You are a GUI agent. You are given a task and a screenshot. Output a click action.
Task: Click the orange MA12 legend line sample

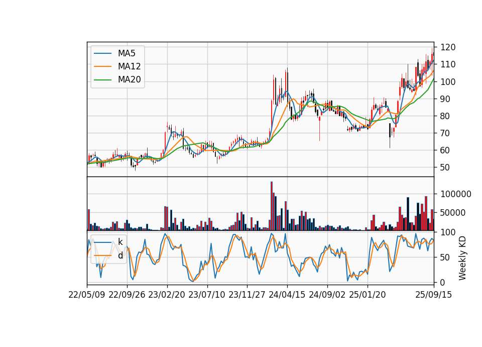point(102,66)
